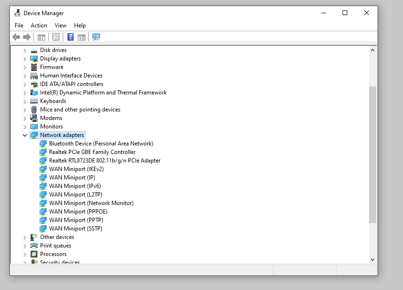Click the Firmware chip icon
This screenshot has height=290, width=403.
point(34,67)
